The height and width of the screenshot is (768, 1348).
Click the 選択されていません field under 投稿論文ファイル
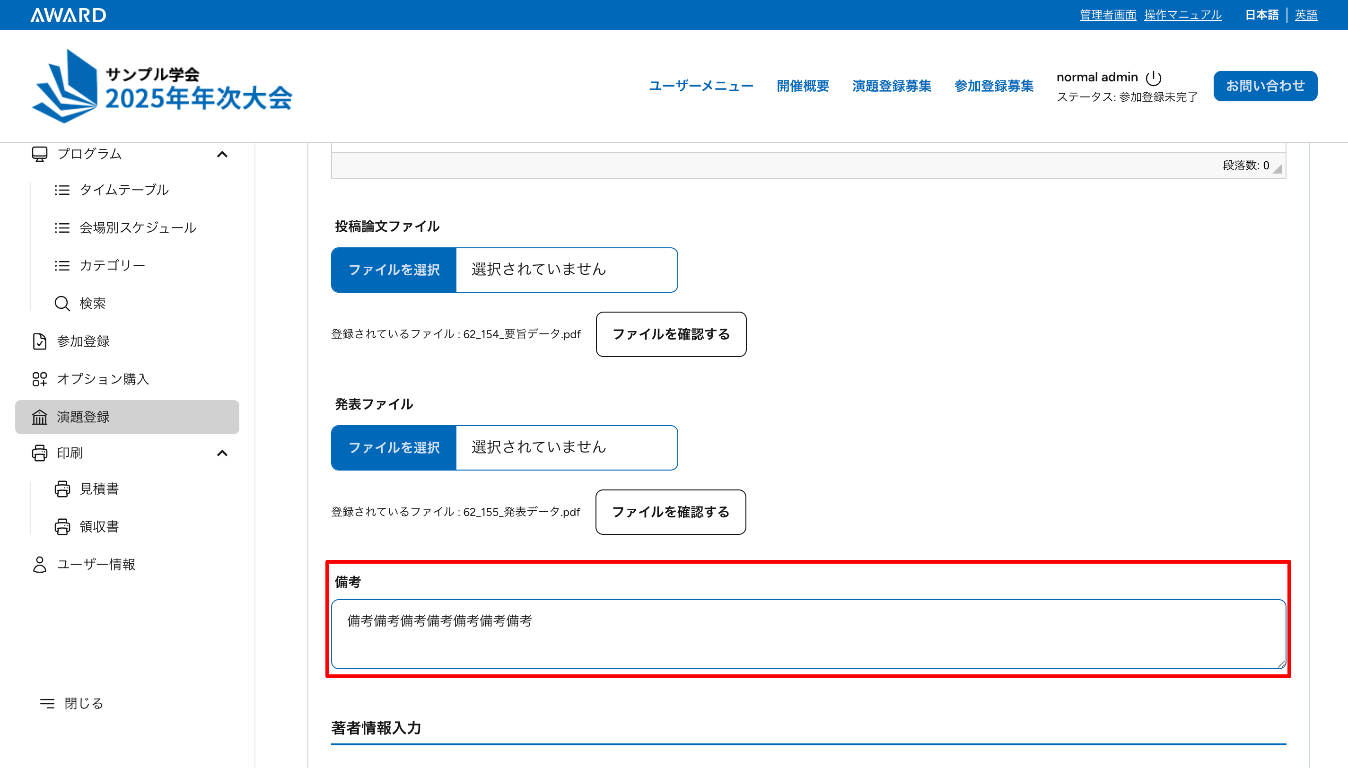click(567, 270)
